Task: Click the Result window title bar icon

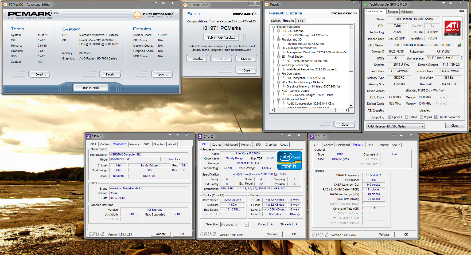Action: pyautogui.click(x=267, y=5)
